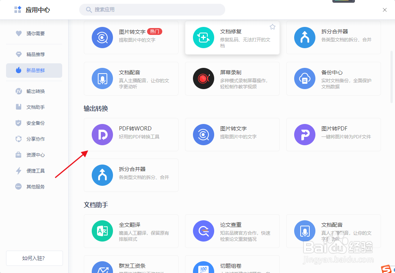Click the 热门 badge
This screenshot has width=395, height=273.
[155, 31]
